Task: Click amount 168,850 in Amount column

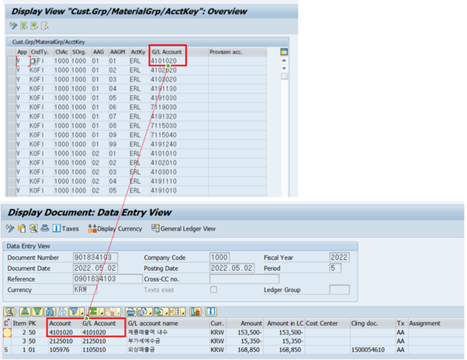Action: pos(248,350)
